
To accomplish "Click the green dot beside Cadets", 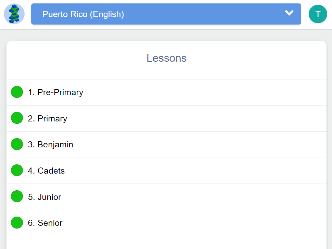I will (x=17, y=170).
